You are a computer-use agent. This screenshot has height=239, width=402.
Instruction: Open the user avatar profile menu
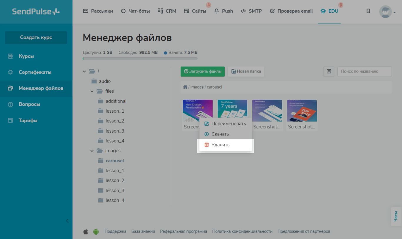pos(385,12)
